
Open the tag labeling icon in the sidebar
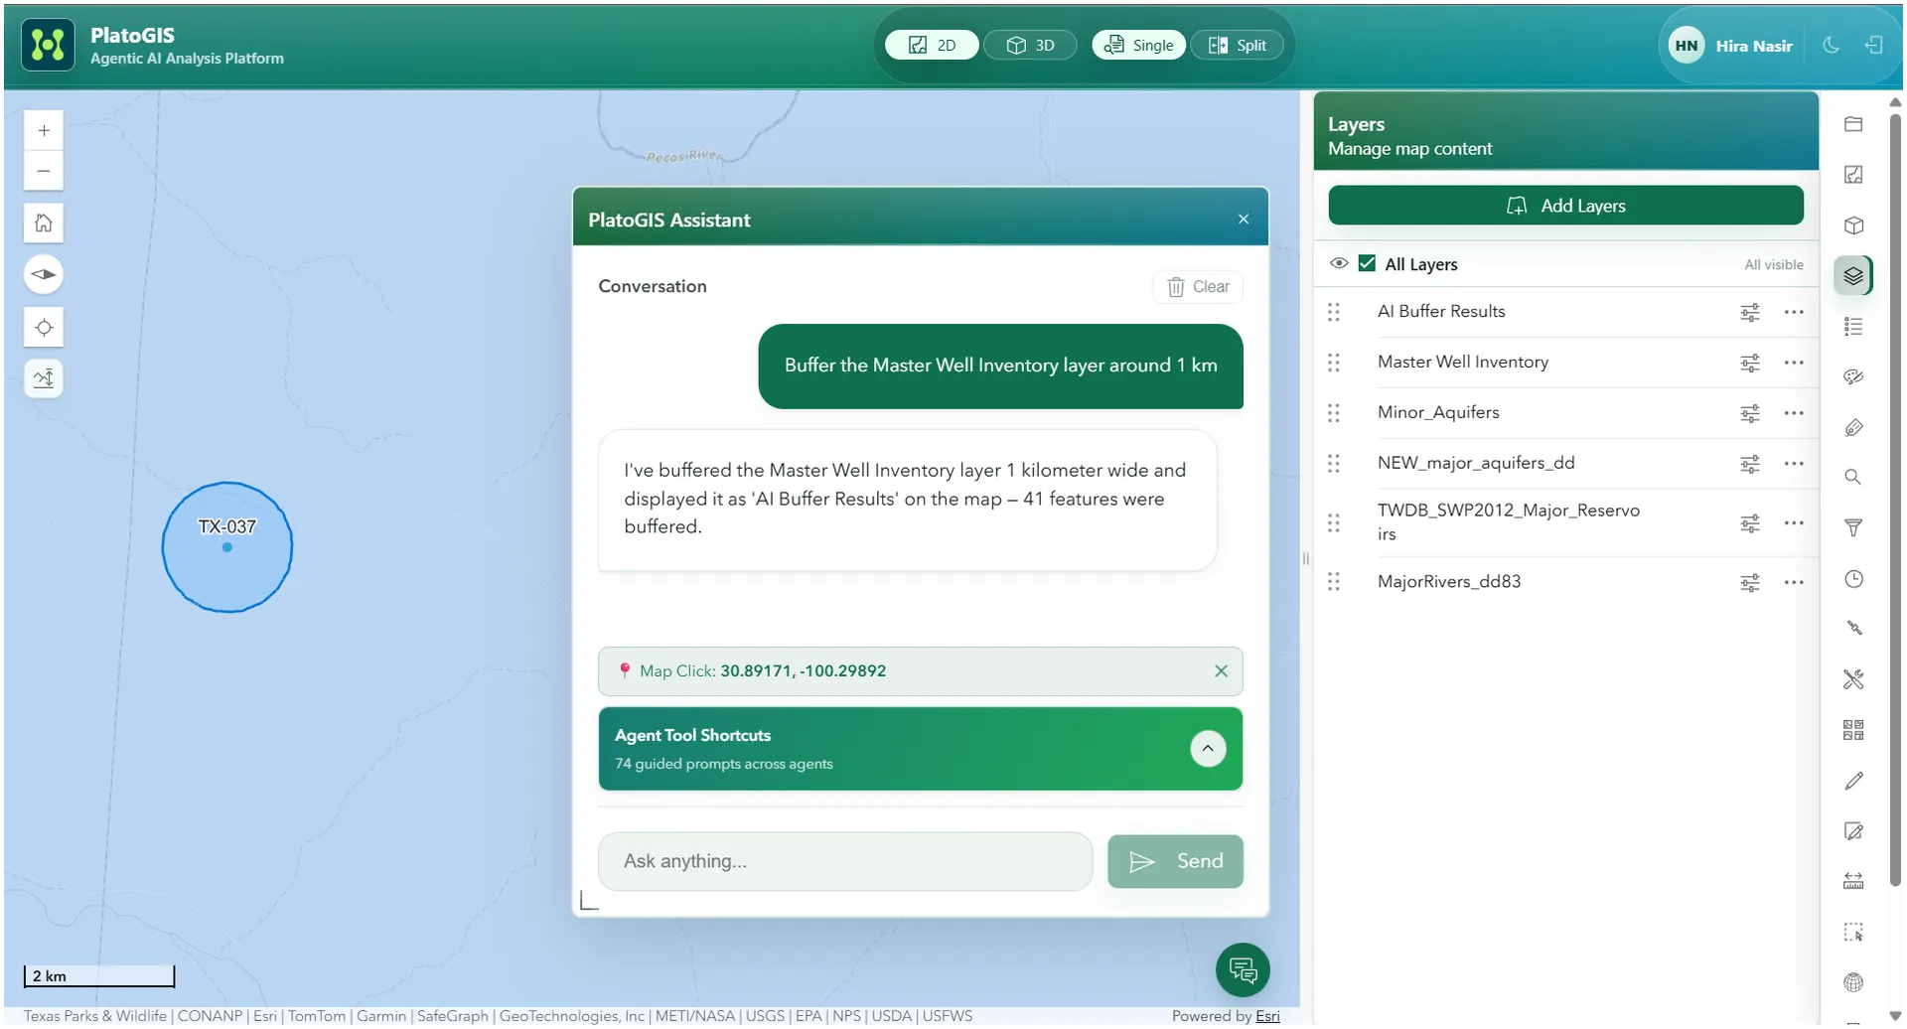coord(1853,428)
